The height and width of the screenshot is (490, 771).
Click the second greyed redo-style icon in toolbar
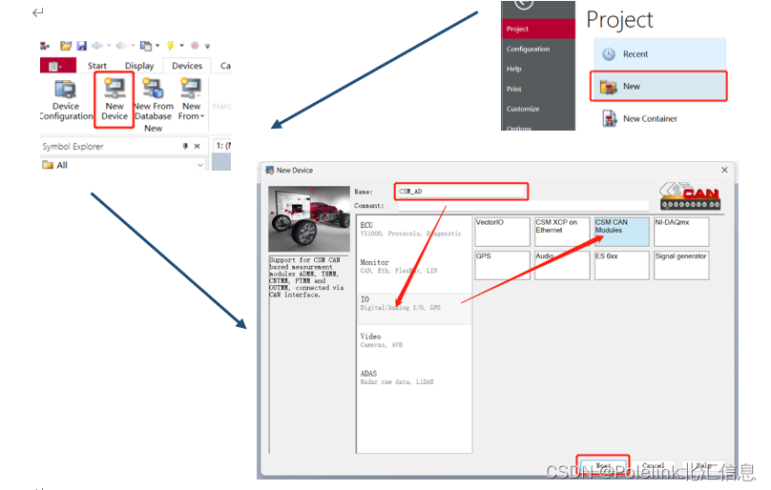tap(121, 46)
